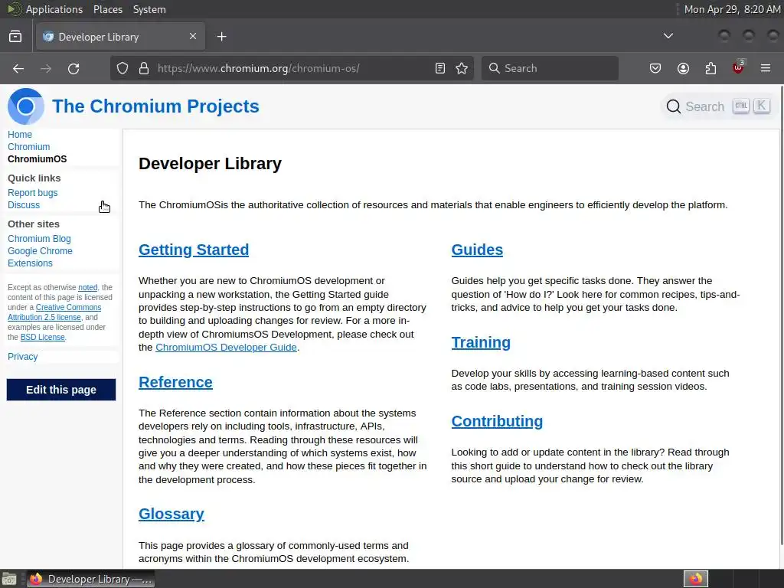This screenshot has width=784, height=588.
Task: Open a new tab with plus button
Action: click(222, 37)
